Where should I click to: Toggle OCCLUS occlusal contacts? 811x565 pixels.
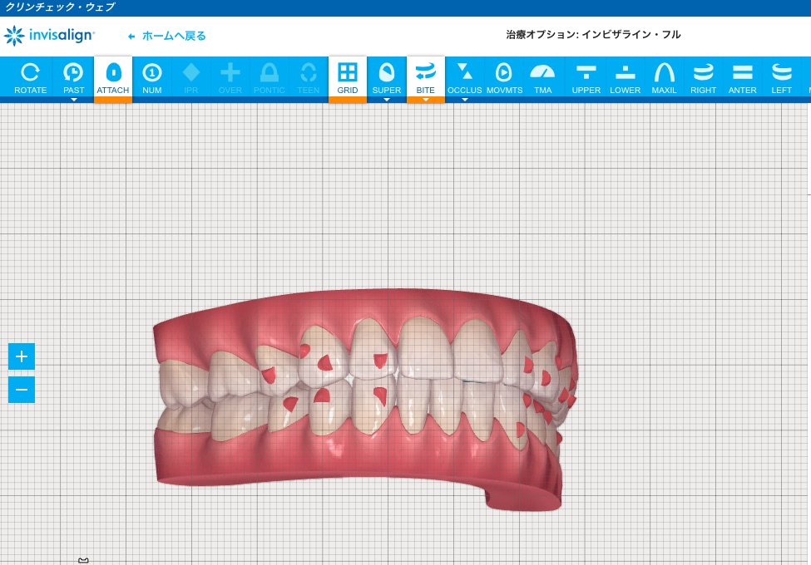point(464,77)
